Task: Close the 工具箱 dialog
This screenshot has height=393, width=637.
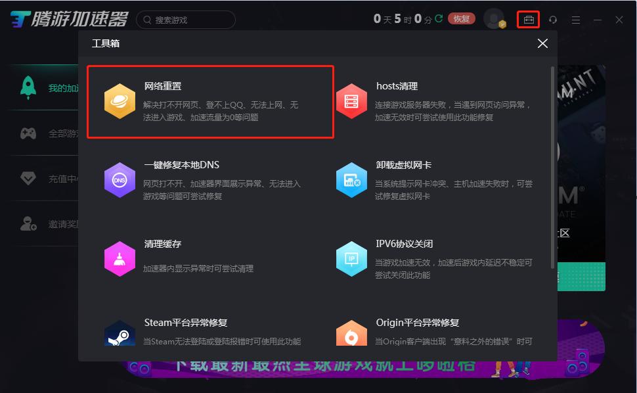Action: [x=542, y=43]
